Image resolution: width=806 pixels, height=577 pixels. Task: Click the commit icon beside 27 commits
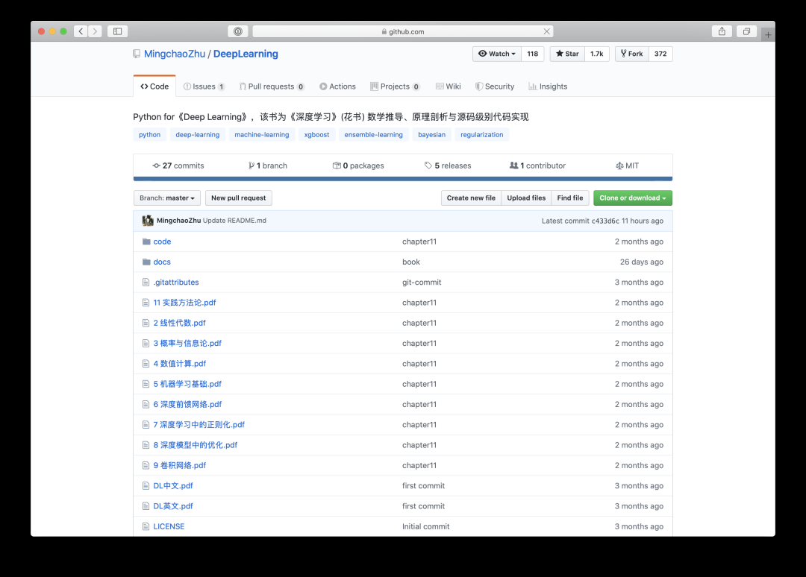click(156, 165)
